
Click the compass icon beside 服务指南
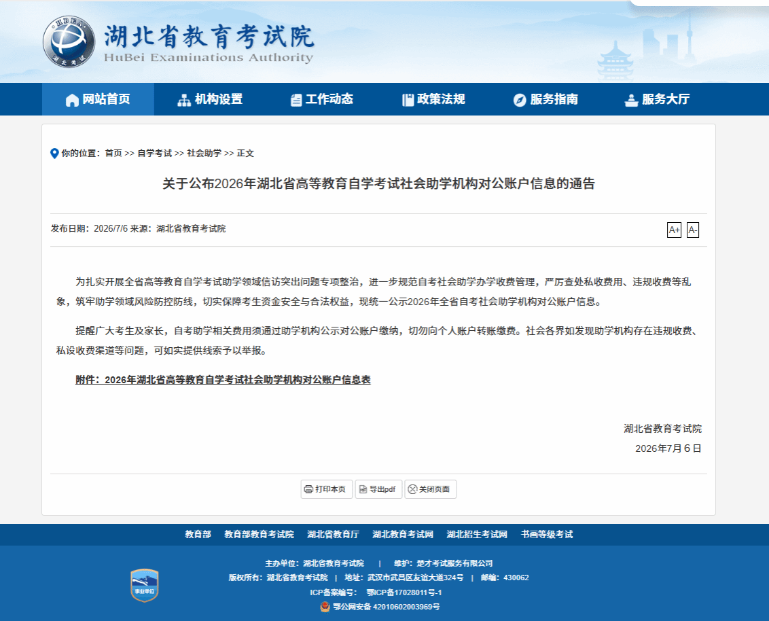pyautogui.click(x=520, y=100)
